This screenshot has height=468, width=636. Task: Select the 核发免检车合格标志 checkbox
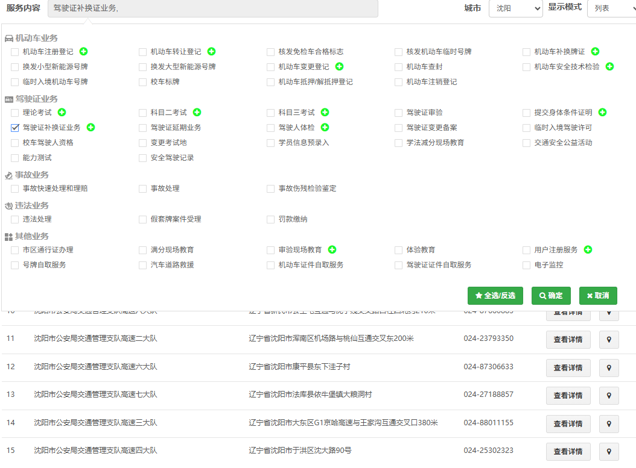[x=271, y=52]
